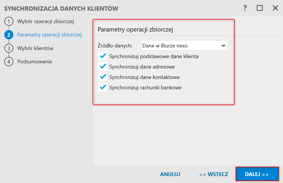Jump to Podsumowanie step
Viewport: 283px width, 183px height.
click(x=35, y=62)
